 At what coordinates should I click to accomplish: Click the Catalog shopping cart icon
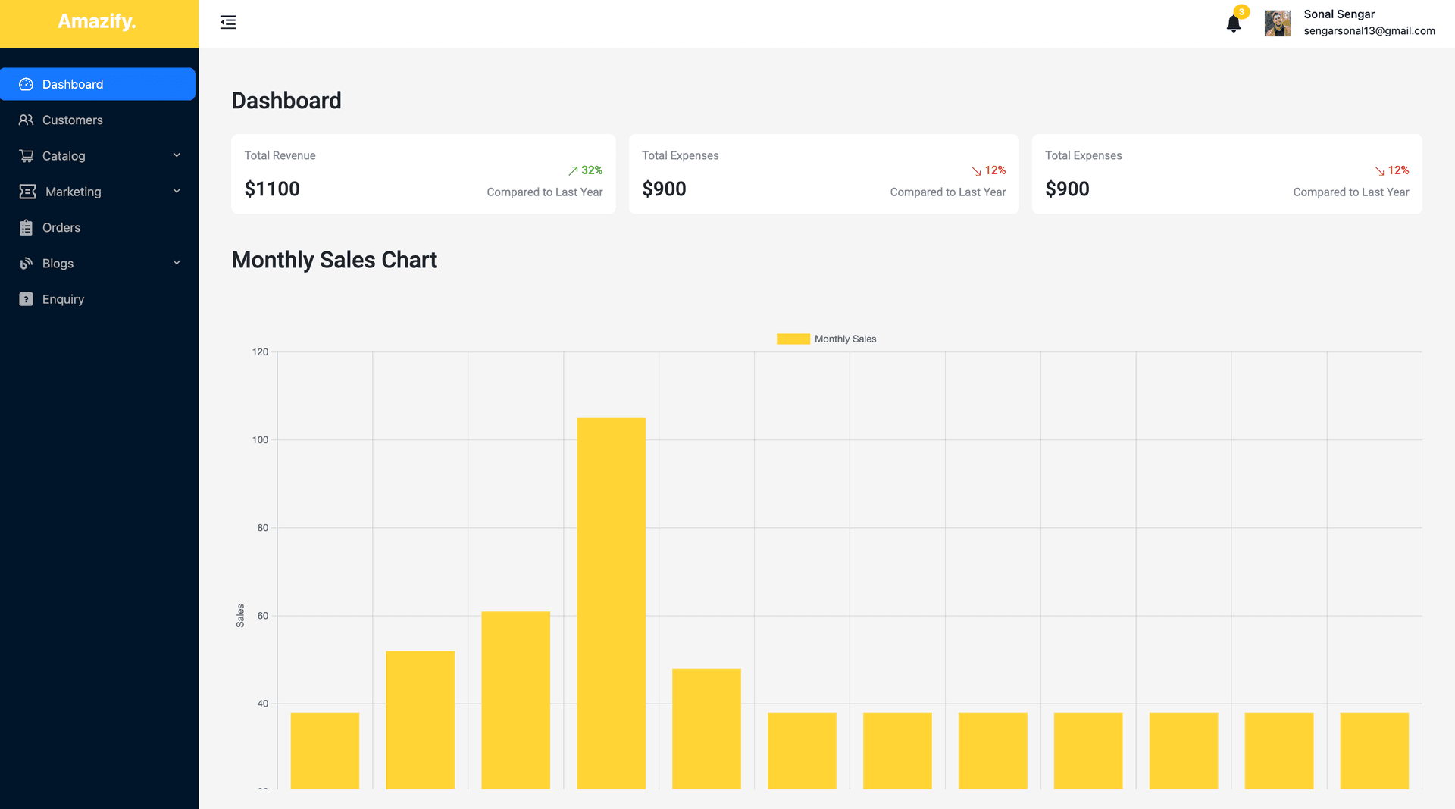27,156
